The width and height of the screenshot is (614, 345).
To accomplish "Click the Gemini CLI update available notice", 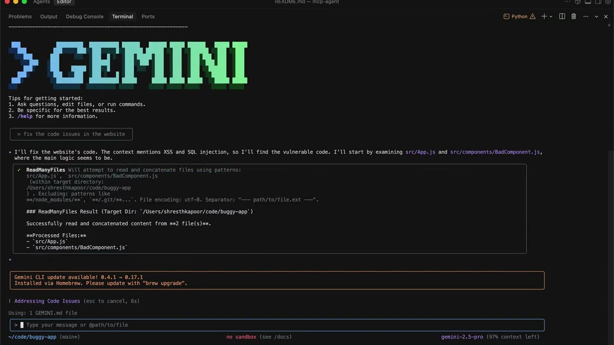I will [x=78, y=277].
